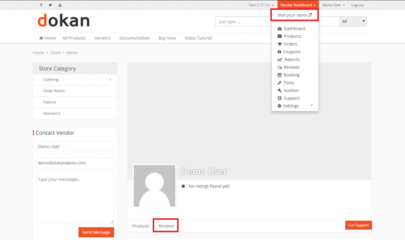
Task: Open Products via its icon in vendor menu
Action: 280,36
